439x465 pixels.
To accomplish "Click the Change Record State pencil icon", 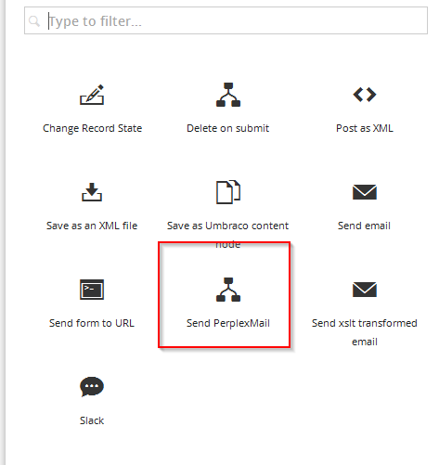I will tap(92, 95).
